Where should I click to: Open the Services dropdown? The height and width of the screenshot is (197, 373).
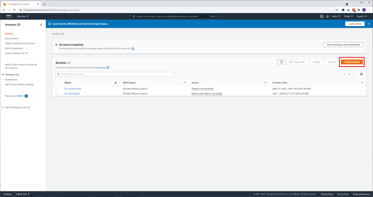[22, 16]
